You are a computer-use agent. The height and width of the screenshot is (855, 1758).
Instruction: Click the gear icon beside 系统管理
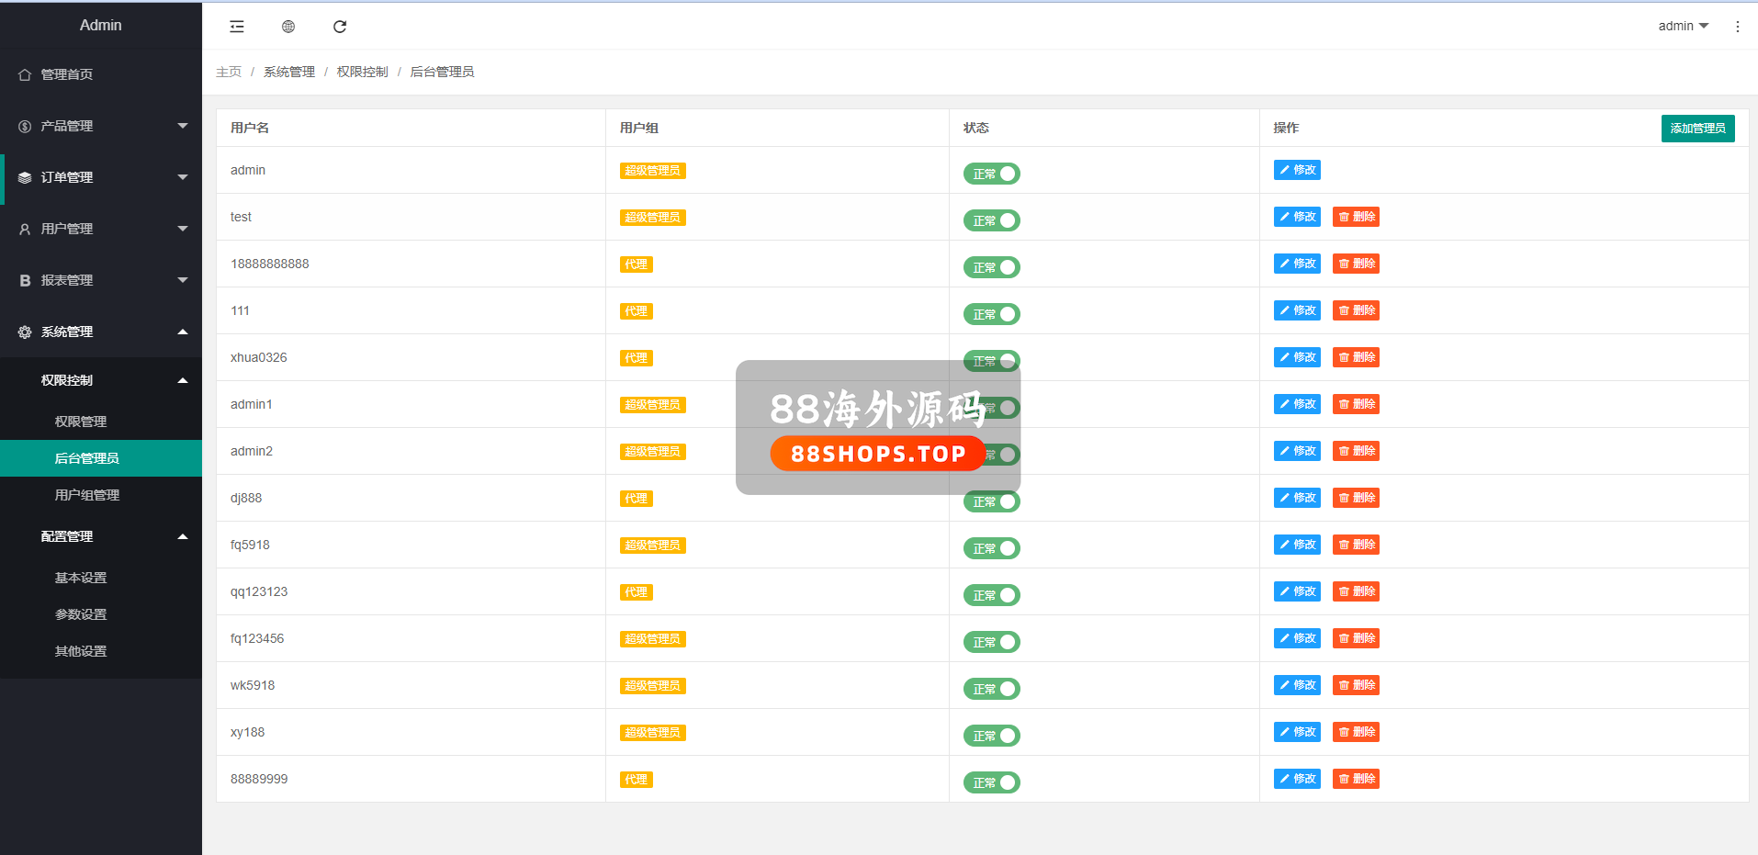point(25,332)
